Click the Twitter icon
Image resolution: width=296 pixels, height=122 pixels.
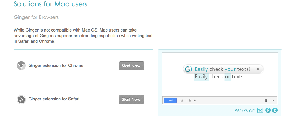[x=275, y=110]
